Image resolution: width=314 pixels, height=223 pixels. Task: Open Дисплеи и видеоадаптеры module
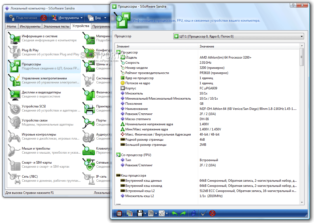point(44,94)
